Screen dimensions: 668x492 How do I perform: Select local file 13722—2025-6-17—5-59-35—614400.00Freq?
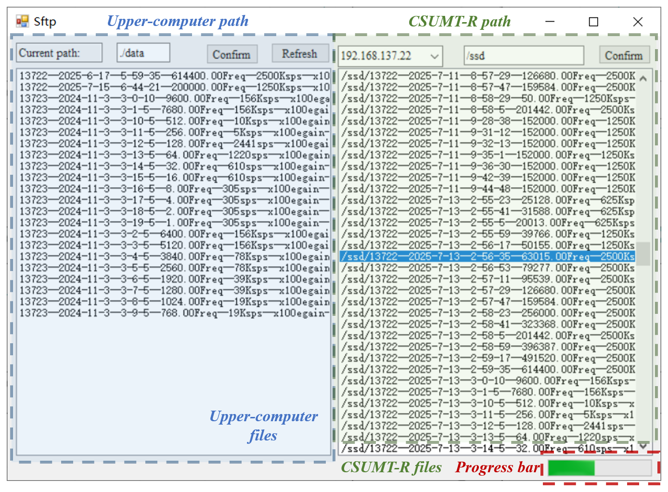(173, 76)
